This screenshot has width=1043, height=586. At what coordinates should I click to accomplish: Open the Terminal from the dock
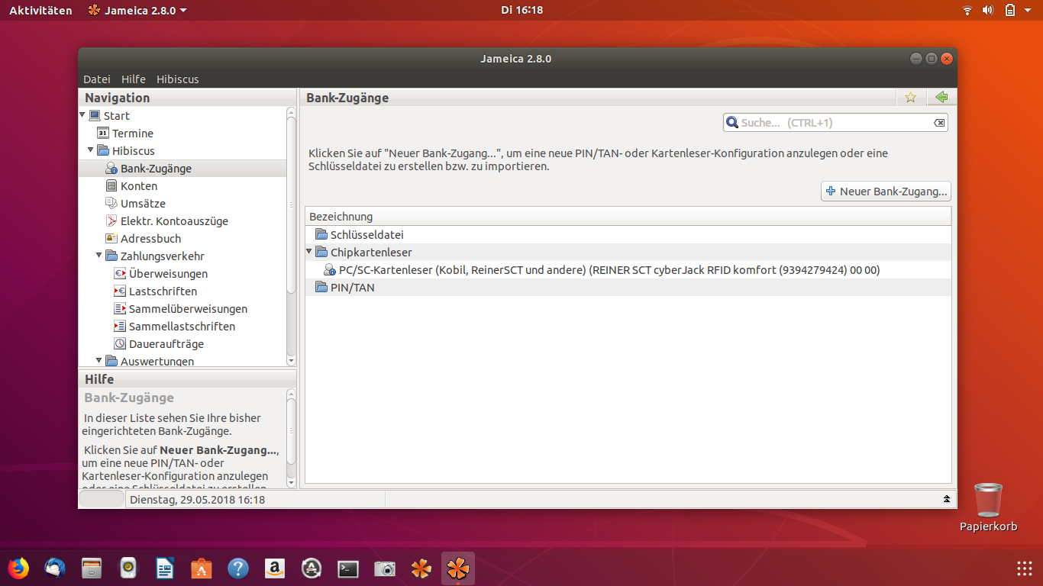click(x=348, y=568)
